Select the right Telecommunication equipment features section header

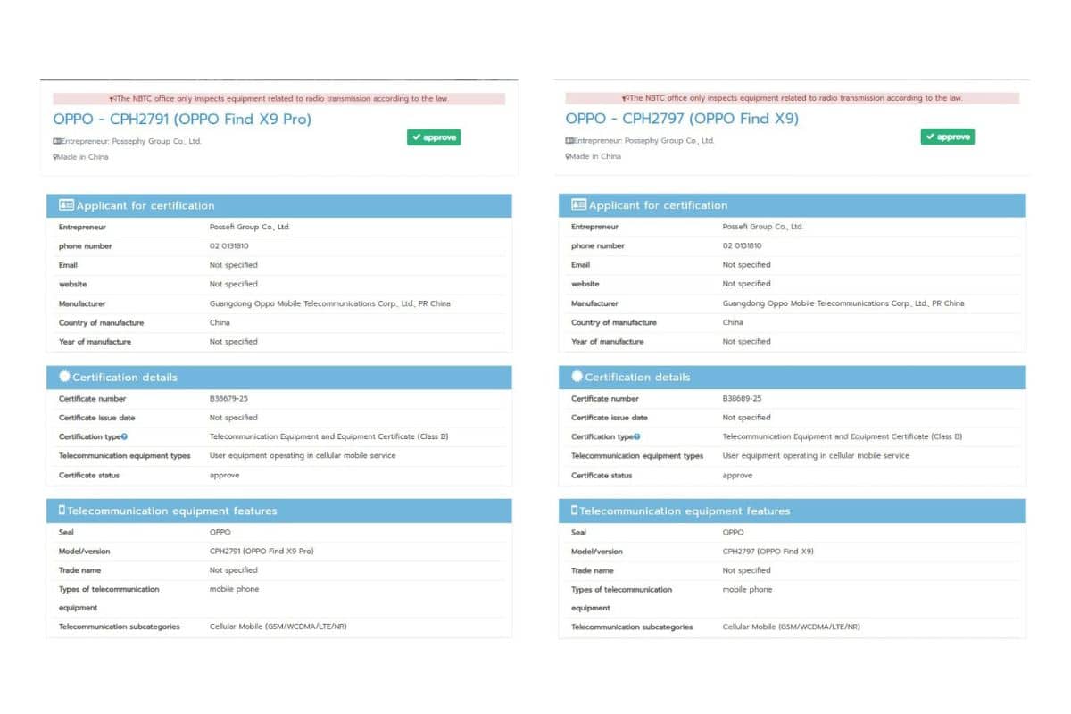pyautogui.click(x=792, y=511)
